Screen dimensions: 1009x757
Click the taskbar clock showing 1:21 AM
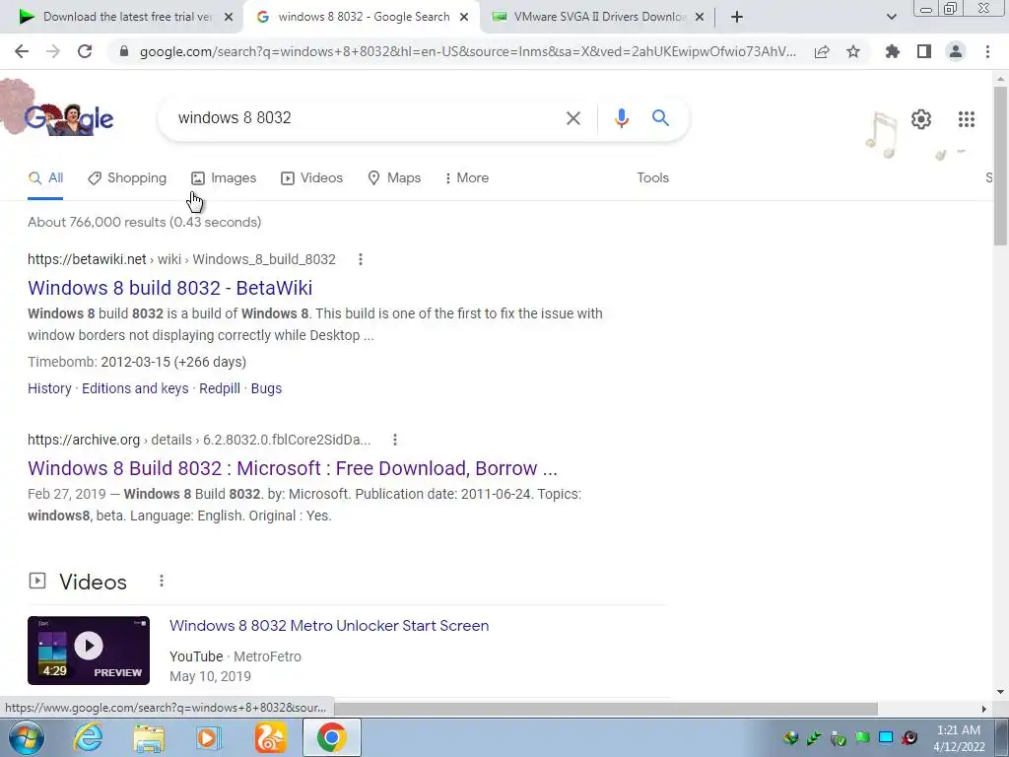pyautogui.click(x=959, y=738)
